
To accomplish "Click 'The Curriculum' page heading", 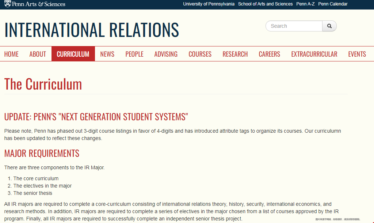I will [43, 84].
